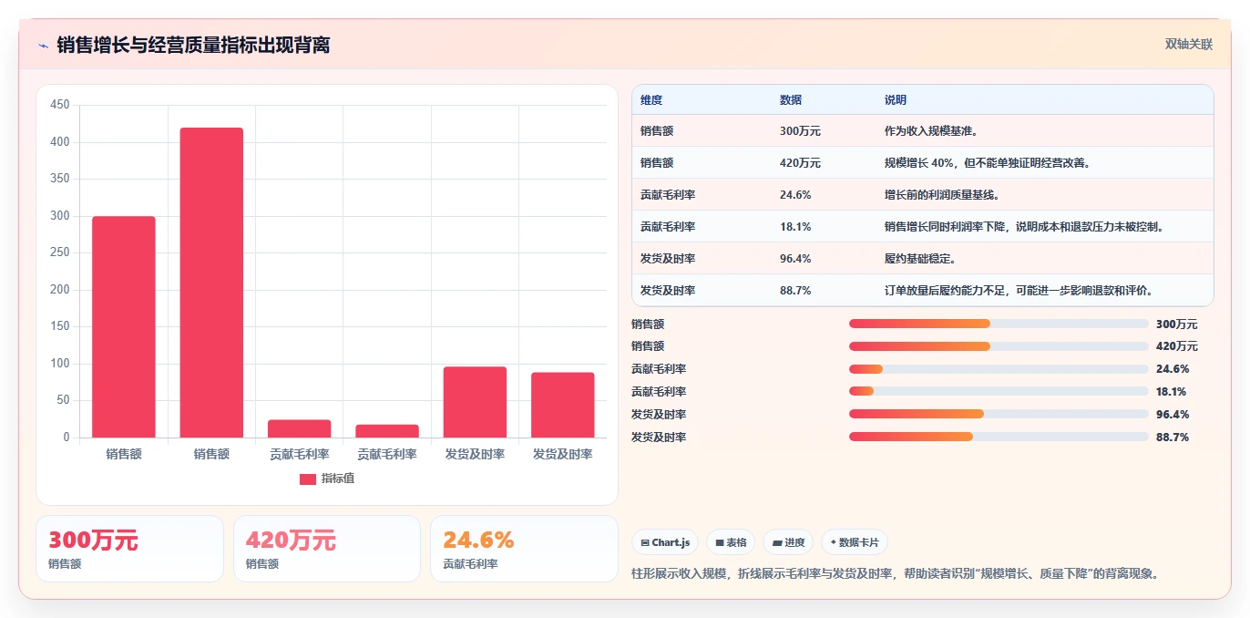Click the table cell 300万元

coord(800,131)
